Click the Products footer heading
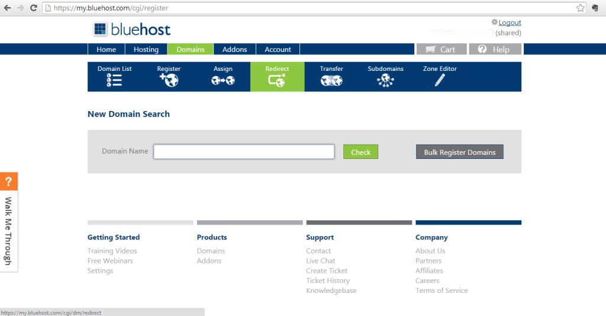Image resolution: width=606 pixels, height=316 pixels. (212, 237)
